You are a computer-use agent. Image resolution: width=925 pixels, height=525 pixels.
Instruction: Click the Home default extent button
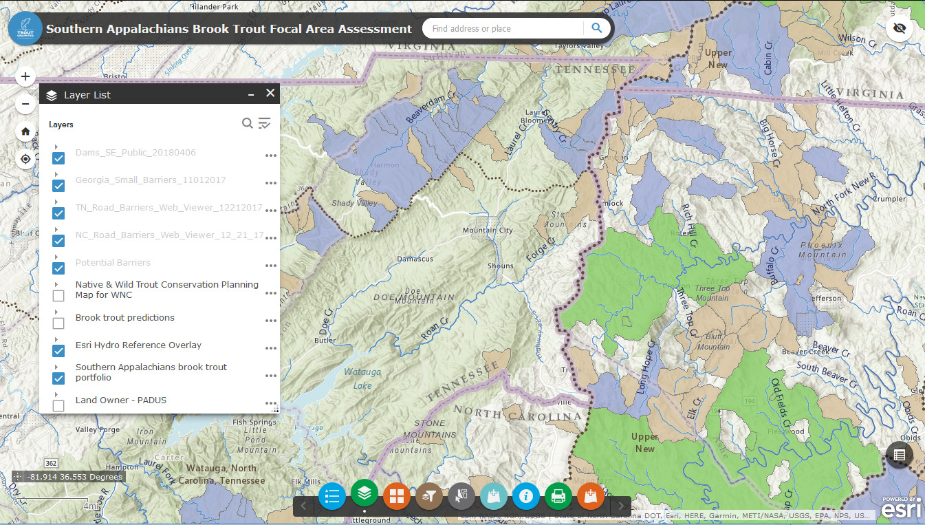click(25, 131)
